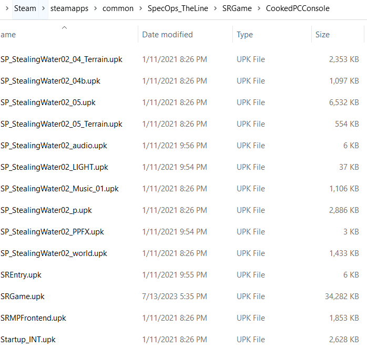
Task: Click 1/11/2021 9:55 PM date cell
Action: tap(175, 275)
